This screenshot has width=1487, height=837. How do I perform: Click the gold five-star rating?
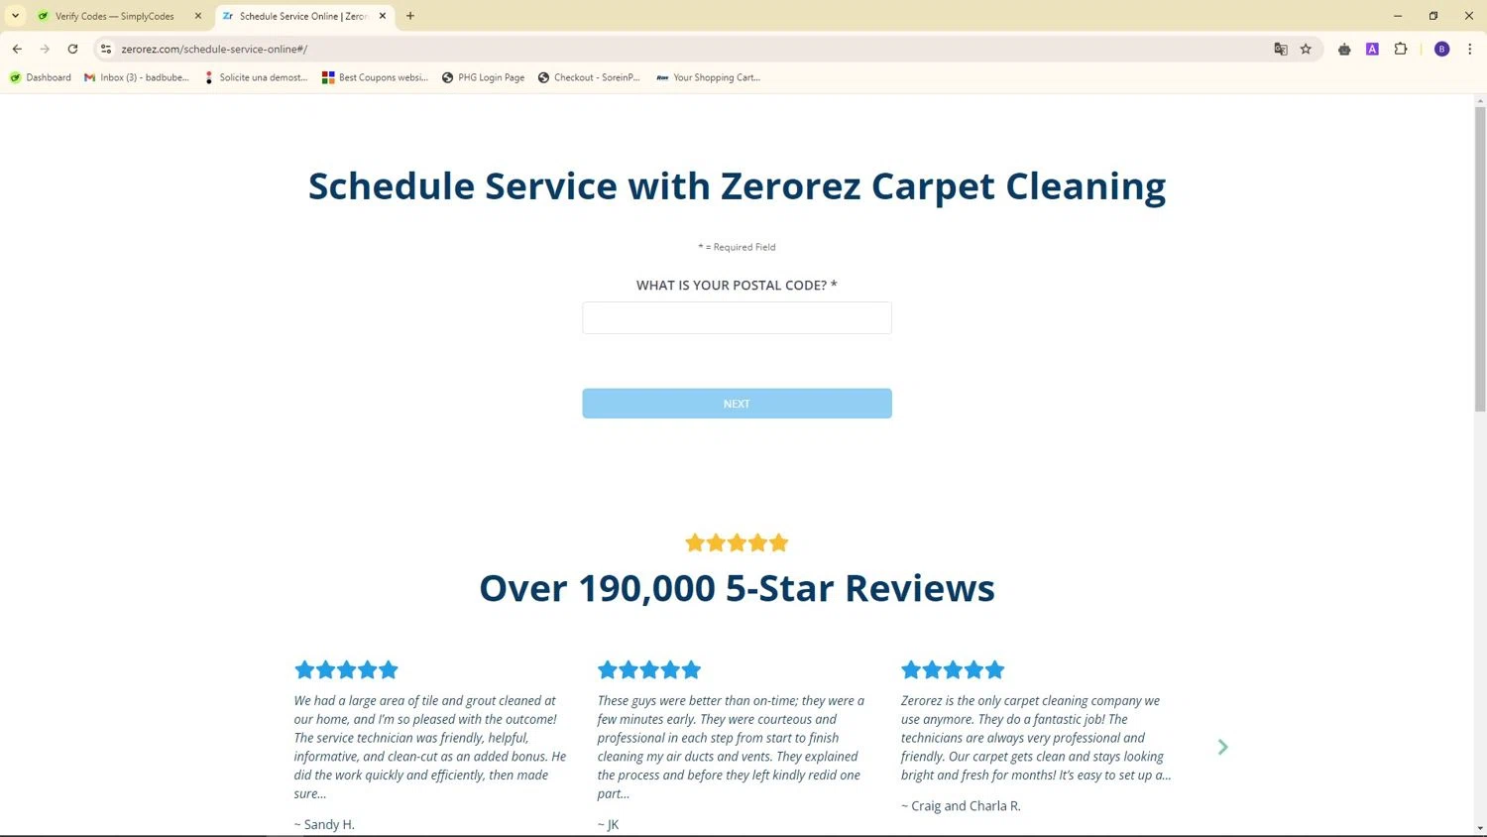[x=737, y=542]
